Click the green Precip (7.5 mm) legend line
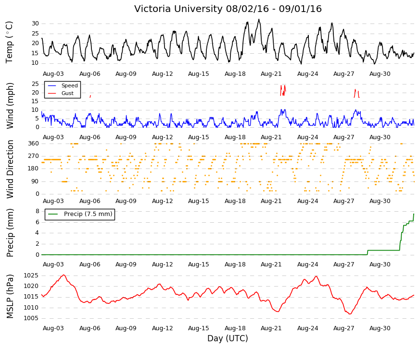 click(52, 214)
